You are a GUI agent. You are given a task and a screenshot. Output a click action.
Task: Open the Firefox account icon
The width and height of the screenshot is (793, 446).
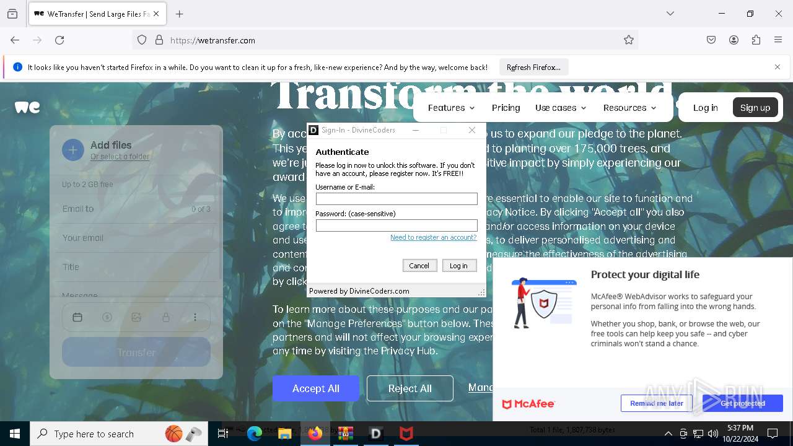(734, 40)
